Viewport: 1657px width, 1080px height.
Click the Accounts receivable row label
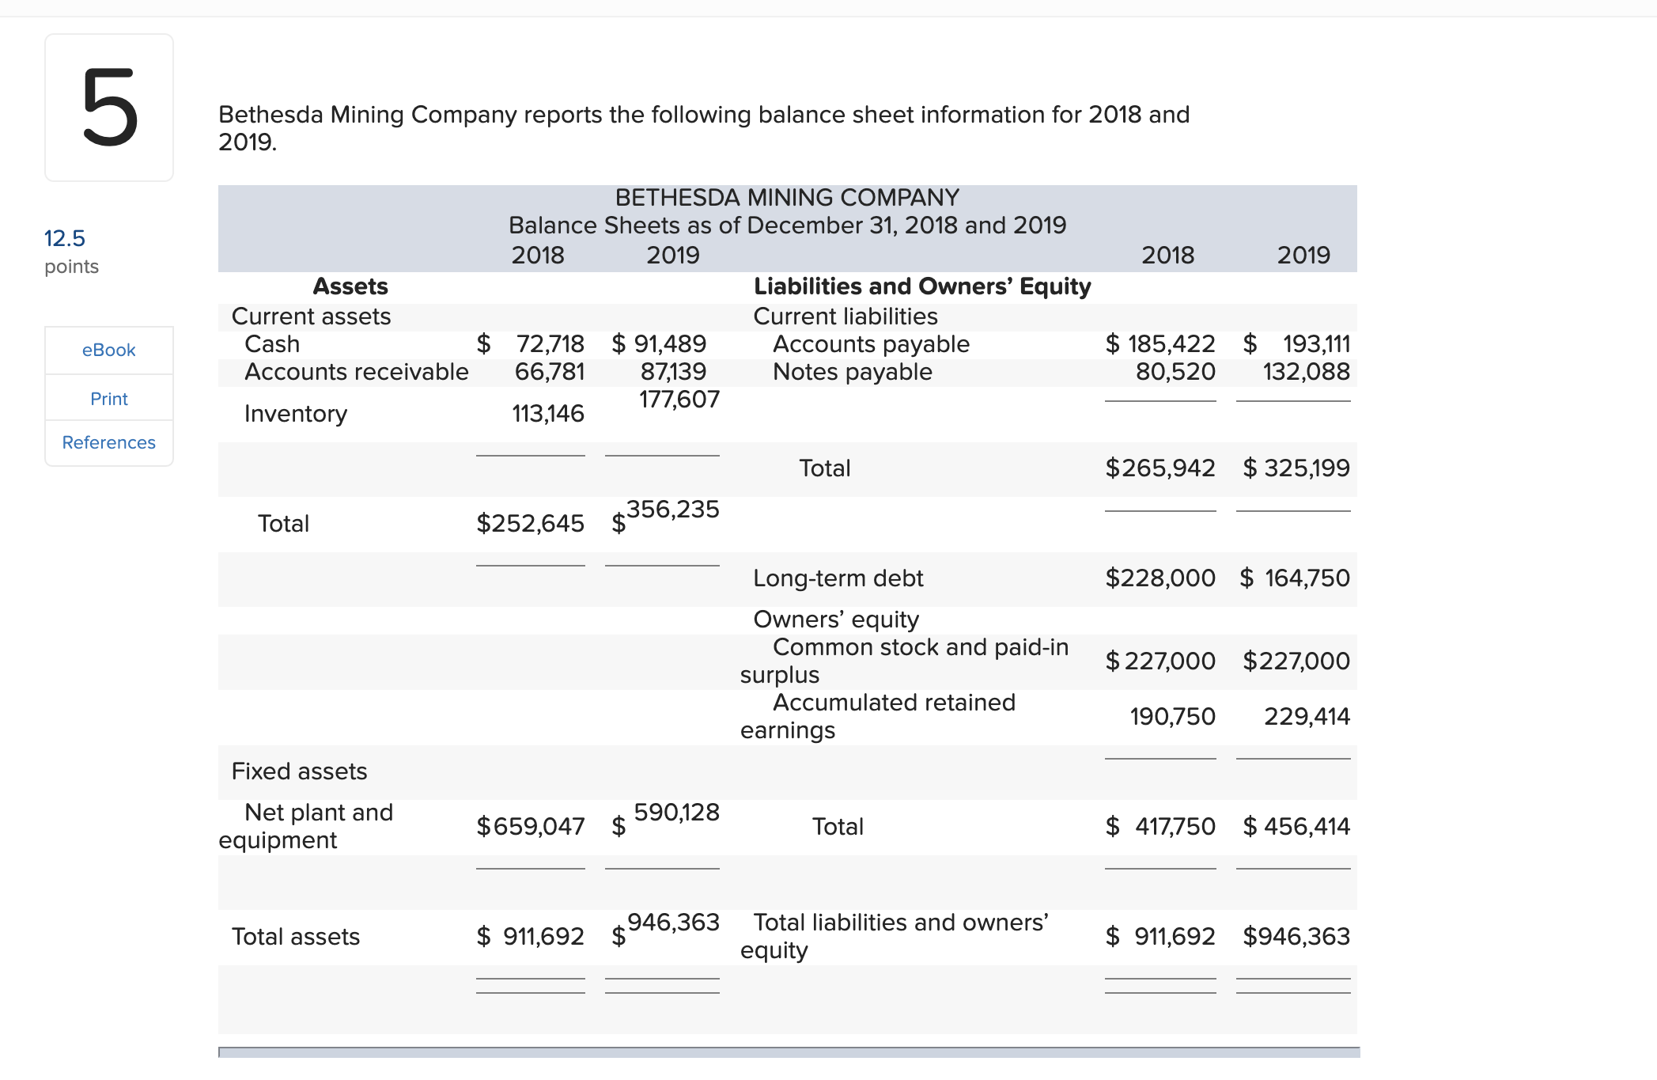tap(356, 372)
